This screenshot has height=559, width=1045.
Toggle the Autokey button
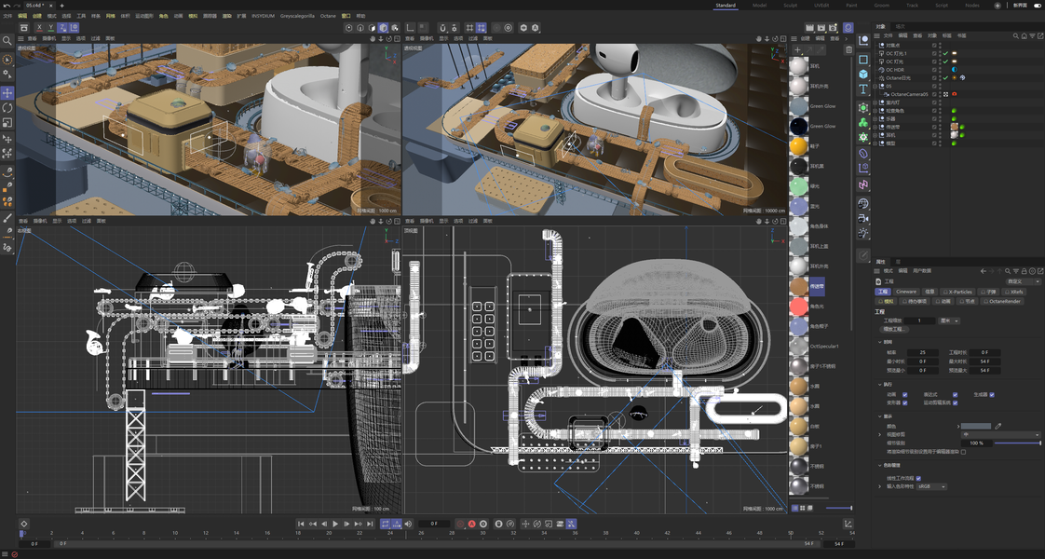[x=472, y=525]
